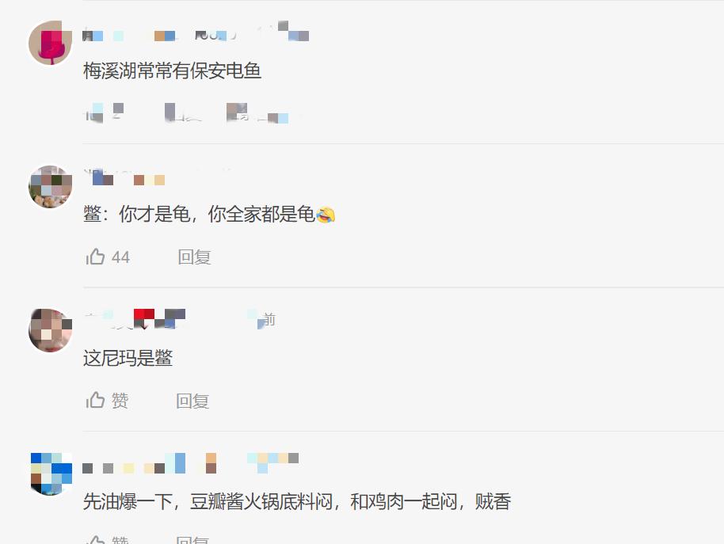Open the red flower avatar profile
The image size is (724, 544).
(x=51, y=43)
